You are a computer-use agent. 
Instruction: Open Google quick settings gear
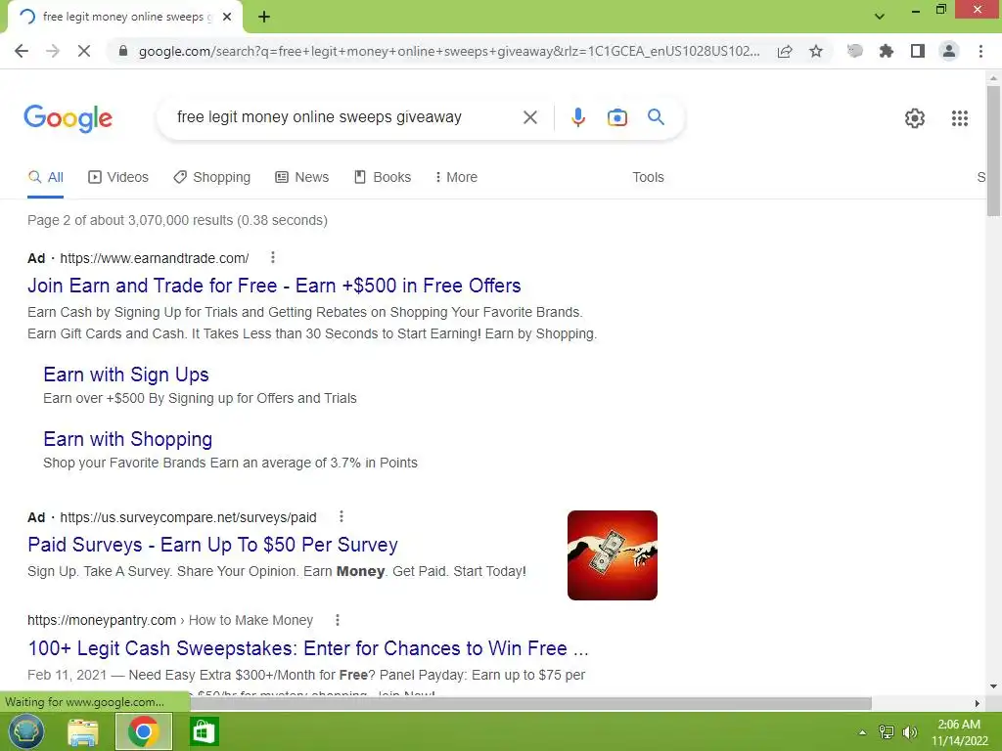915,118
